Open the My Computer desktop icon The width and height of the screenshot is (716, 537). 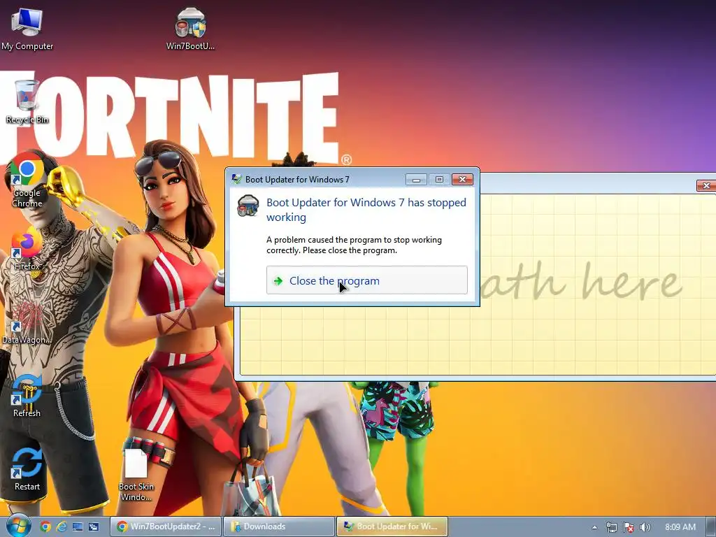27,28
